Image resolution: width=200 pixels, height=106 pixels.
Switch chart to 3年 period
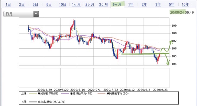coord(158,5)
